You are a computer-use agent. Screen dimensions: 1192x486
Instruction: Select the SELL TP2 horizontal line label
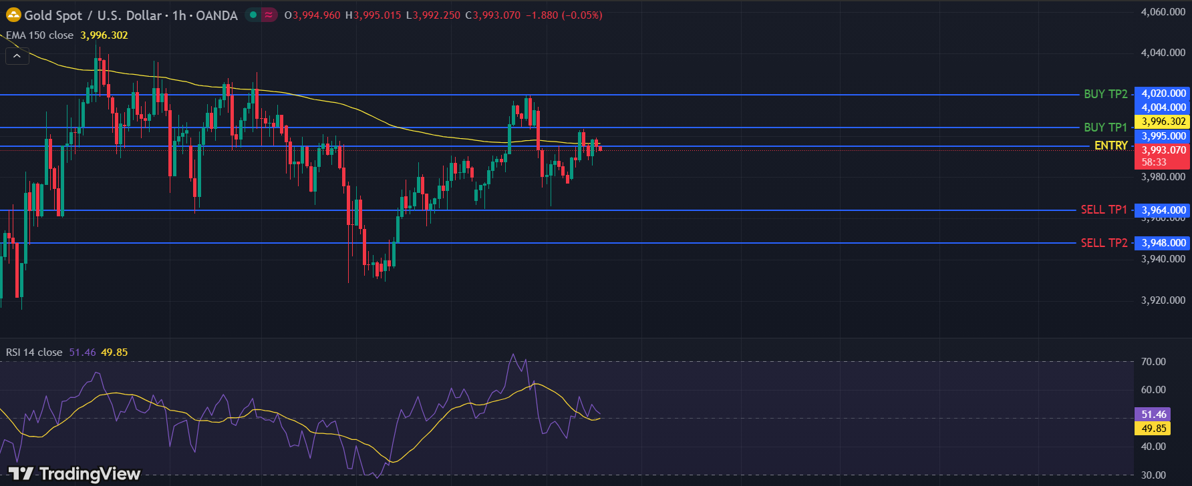click(1104, 243)
